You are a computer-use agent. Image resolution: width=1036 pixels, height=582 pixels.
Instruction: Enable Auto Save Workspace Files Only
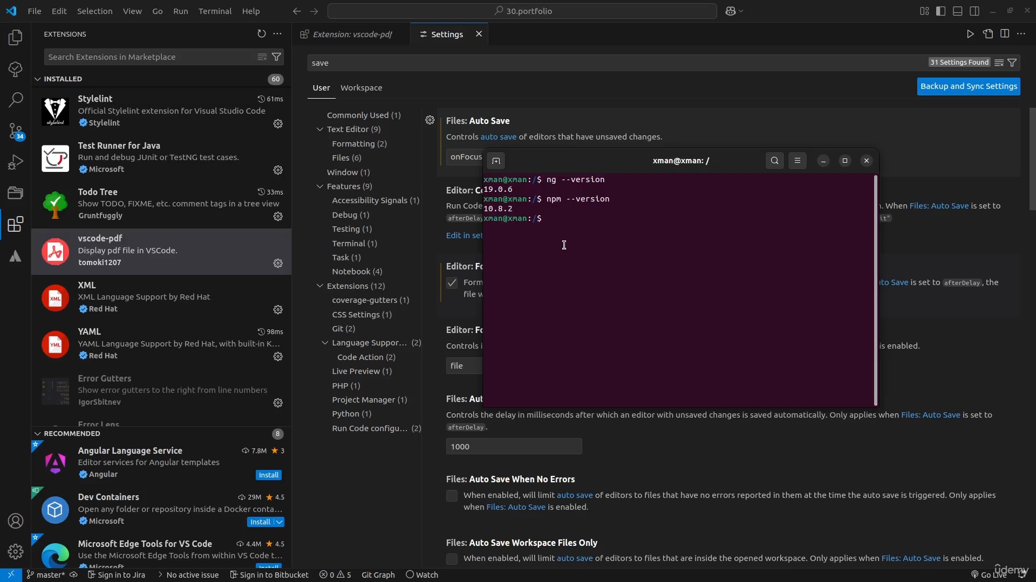point(452,559)
